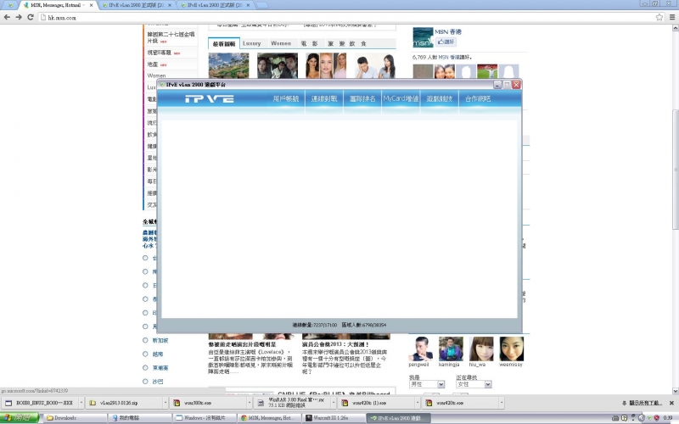Screen dimensions: 679x424
Task: Click Chrome's forward arrow
Action: tap(19, 17)
